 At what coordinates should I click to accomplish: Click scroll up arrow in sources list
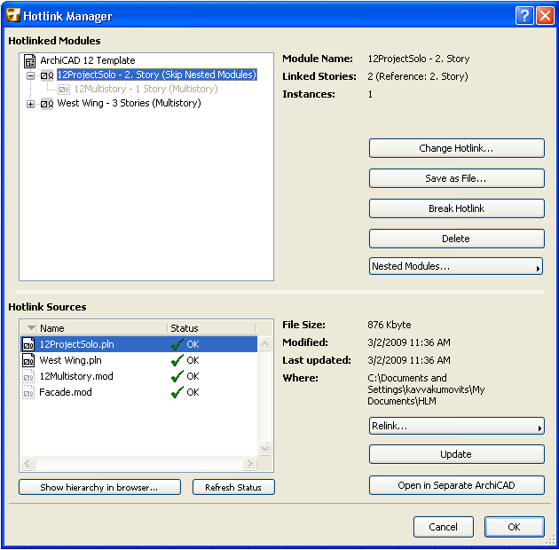264,344
